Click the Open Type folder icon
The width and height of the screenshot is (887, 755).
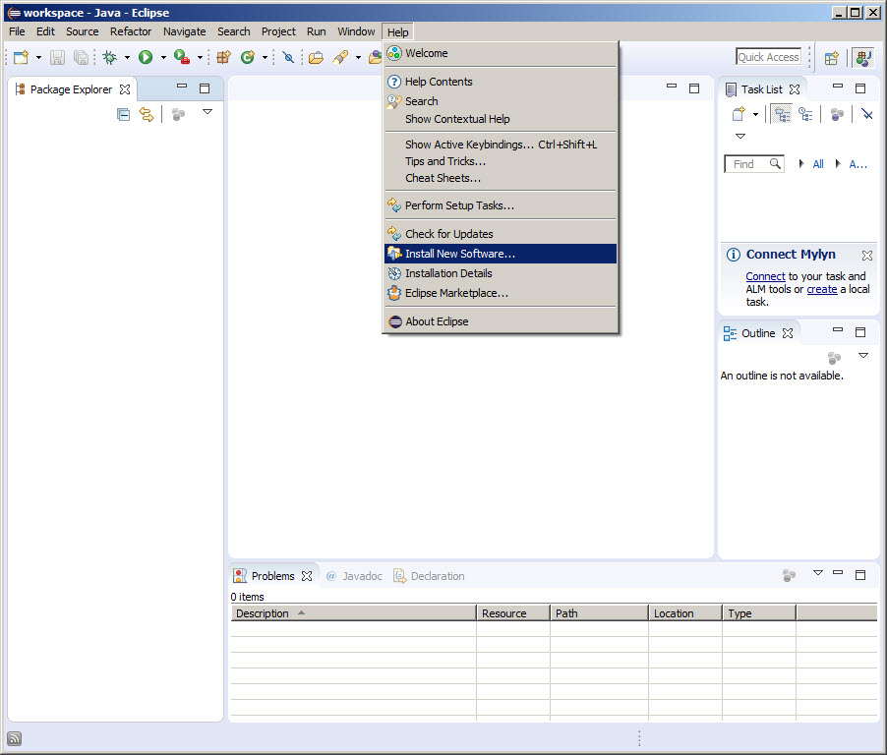(316, 58)
